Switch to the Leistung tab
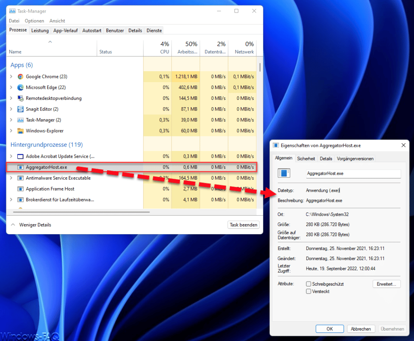 pyautogui.click(x=40, y=31)
